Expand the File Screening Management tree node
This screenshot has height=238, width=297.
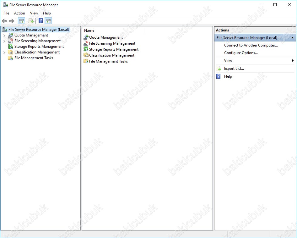click(x=4, y=41)
